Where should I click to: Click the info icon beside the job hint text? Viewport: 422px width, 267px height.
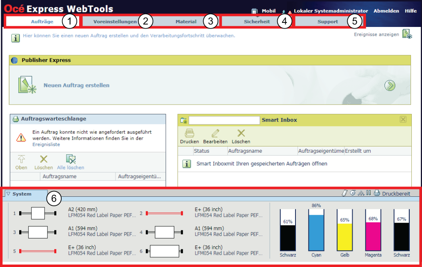click(16, 38)
